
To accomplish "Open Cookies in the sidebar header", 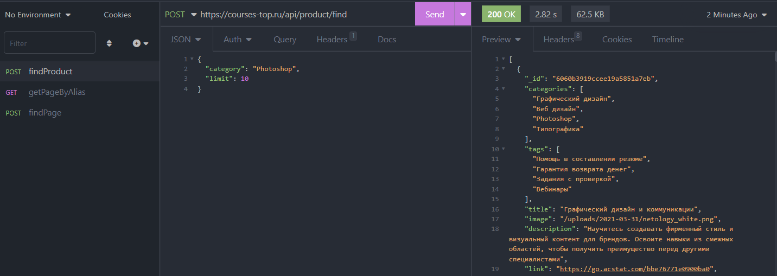I will tap(117, 15).
